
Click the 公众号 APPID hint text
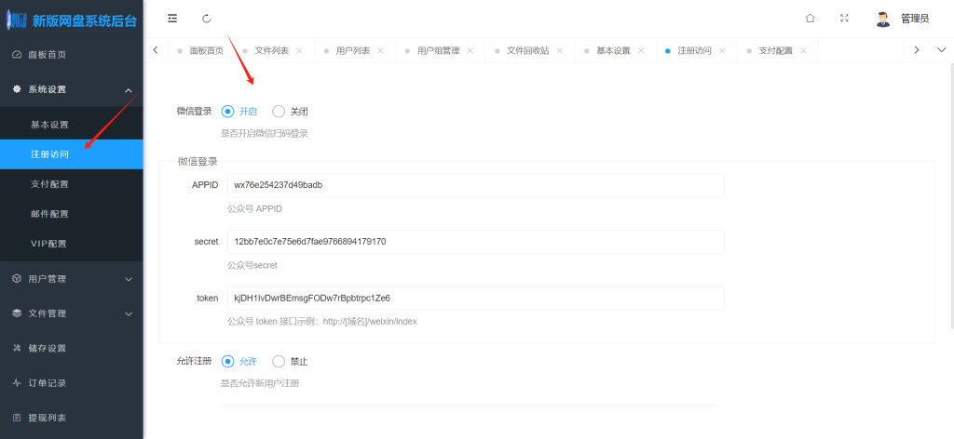[255, 209]
